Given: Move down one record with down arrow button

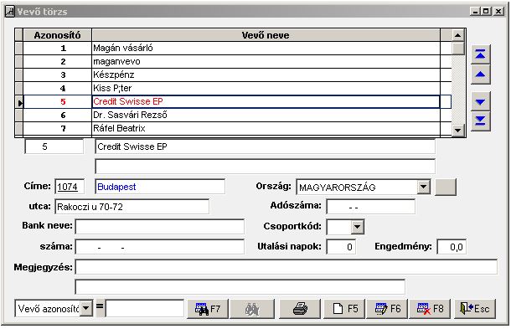Looking at the screenshot, I should [x=480, y=101].
